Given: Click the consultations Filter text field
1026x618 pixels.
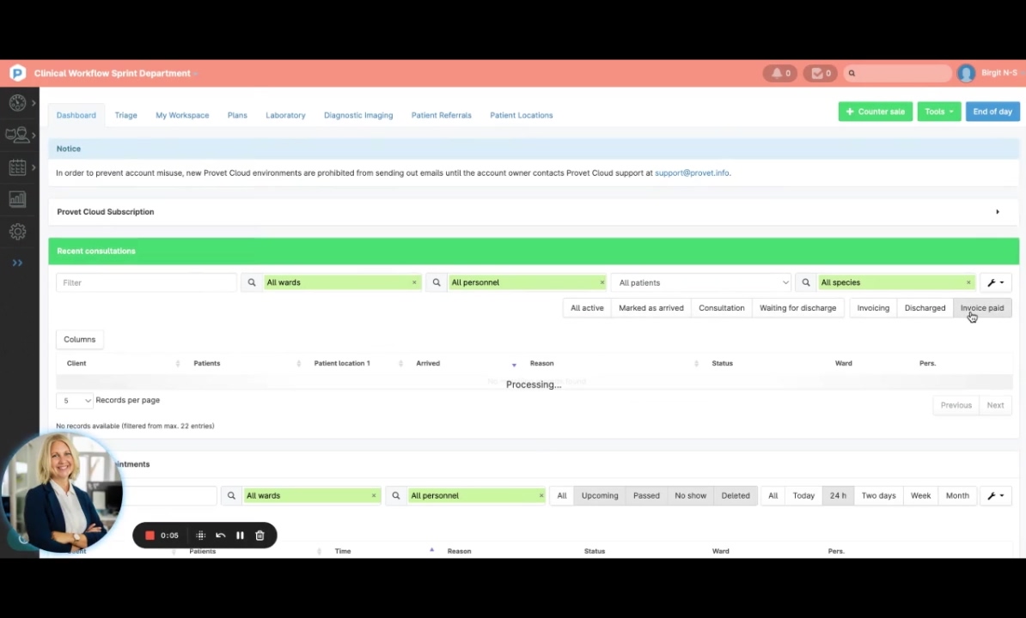Looking at the screenshot, I should pos(145,283).
